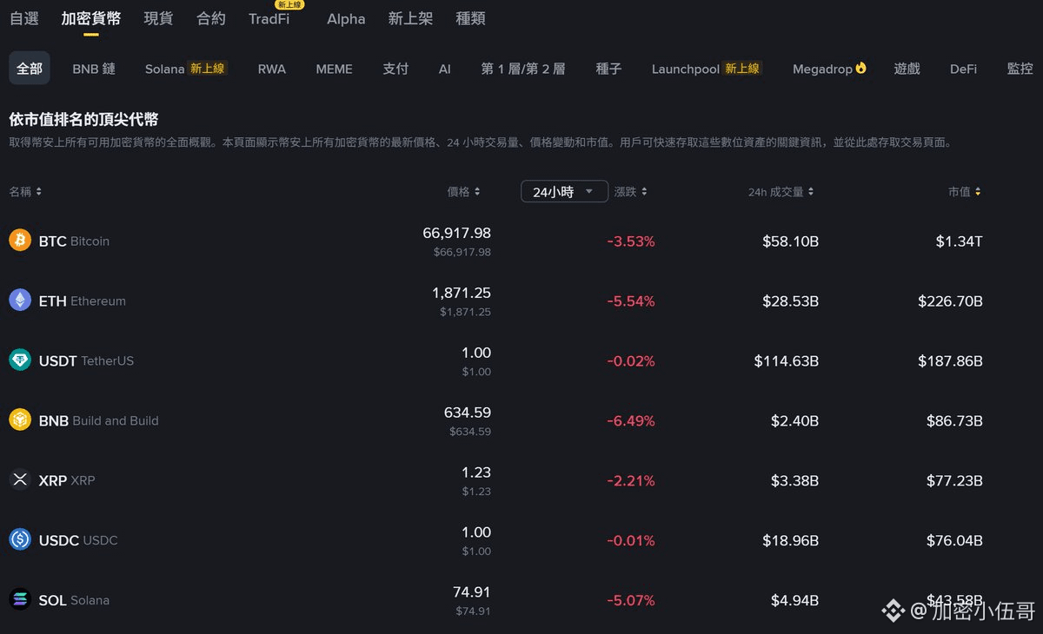
Task: Click SOL change -5.07%
Action: click(631, 601)
